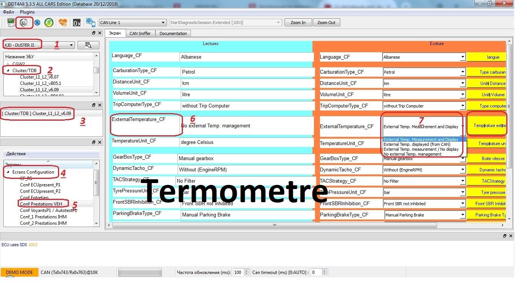Viewport: 527px width, 283px height.
Task: Open the Plugins menu
Action: (x=27, y=12)
